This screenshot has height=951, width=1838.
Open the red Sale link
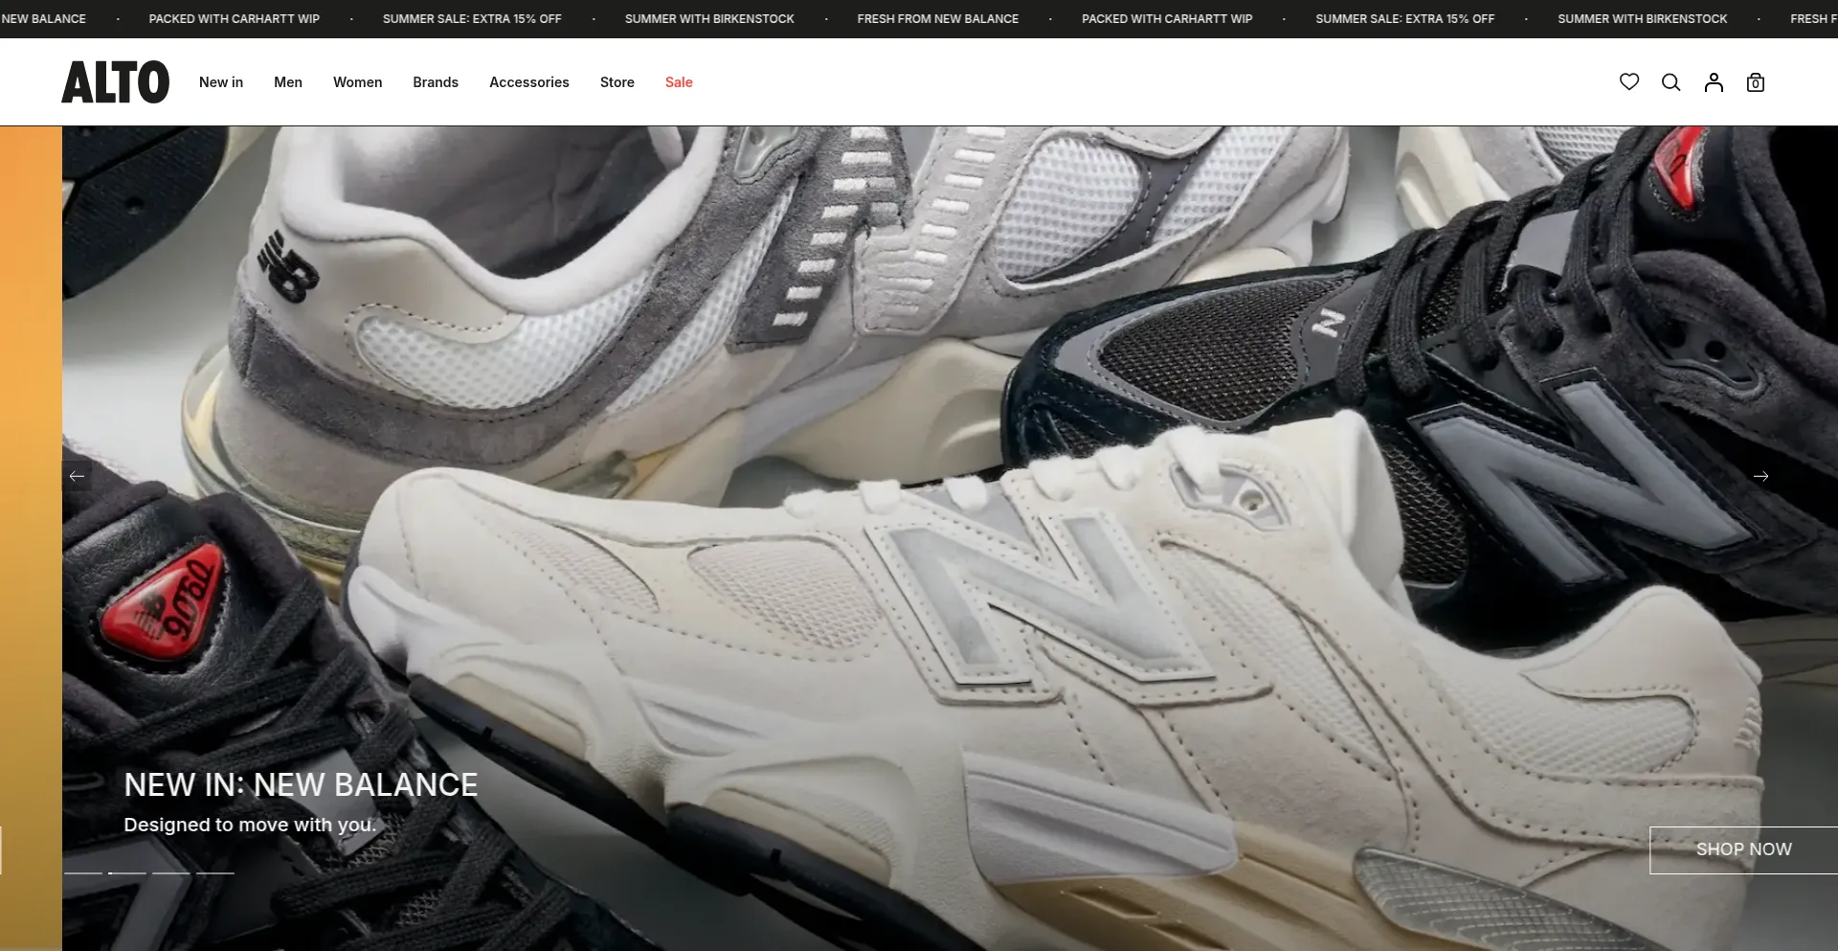679,82
